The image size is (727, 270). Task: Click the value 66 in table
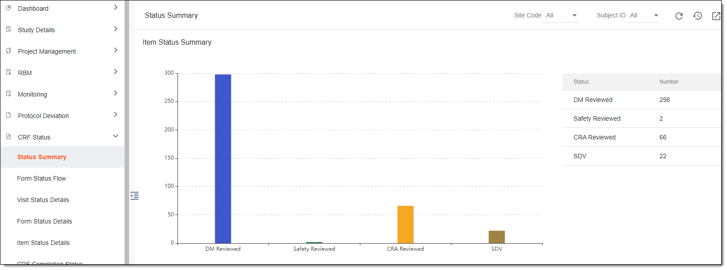(x=663, y=137)
